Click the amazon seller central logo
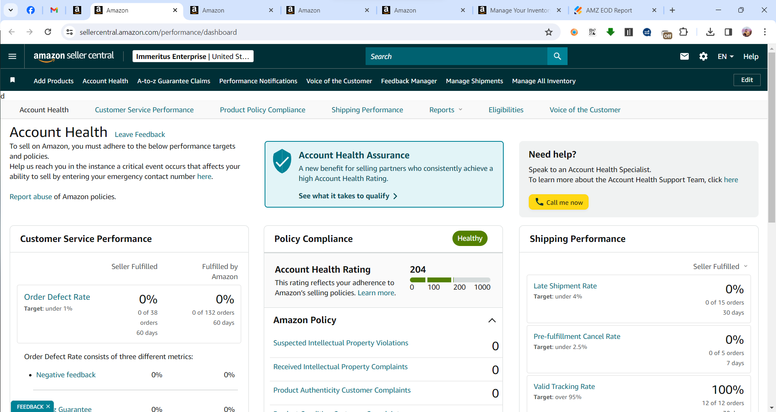The width and height of the screenshot is (776, 412). 74,56
